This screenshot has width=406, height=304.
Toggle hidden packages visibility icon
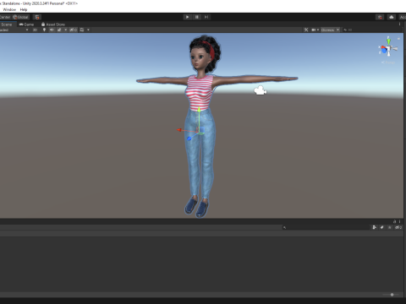click(398, 227)
